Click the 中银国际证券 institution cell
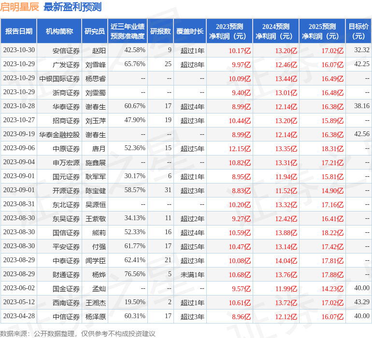Image resolution: width=372 pixels, height=338 pixels. [x=59, y=79]
